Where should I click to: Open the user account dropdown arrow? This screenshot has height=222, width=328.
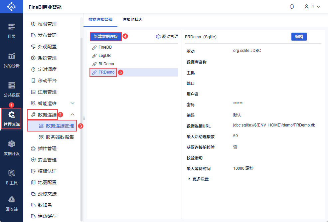318,7
